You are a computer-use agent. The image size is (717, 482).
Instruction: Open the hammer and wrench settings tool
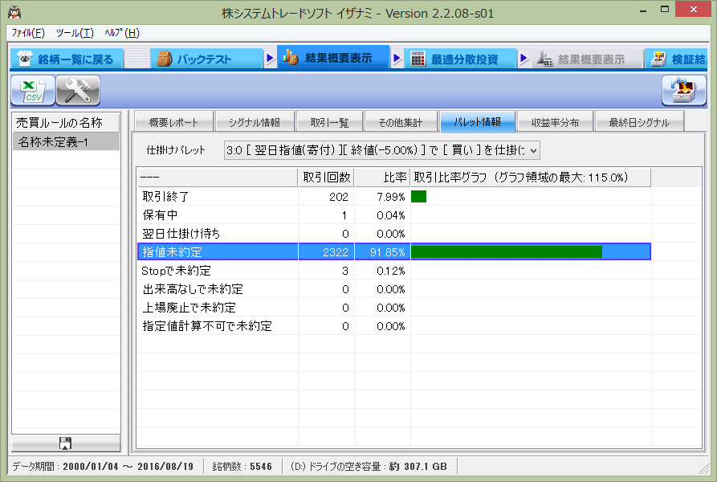point(78,91)
